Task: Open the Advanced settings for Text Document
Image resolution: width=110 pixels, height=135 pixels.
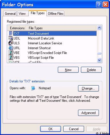Action: (88, 113)
